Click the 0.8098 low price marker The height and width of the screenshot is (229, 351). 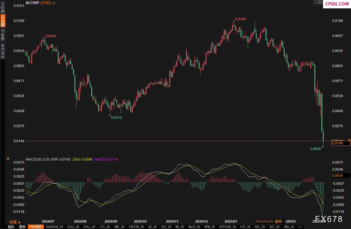(316, 149)
